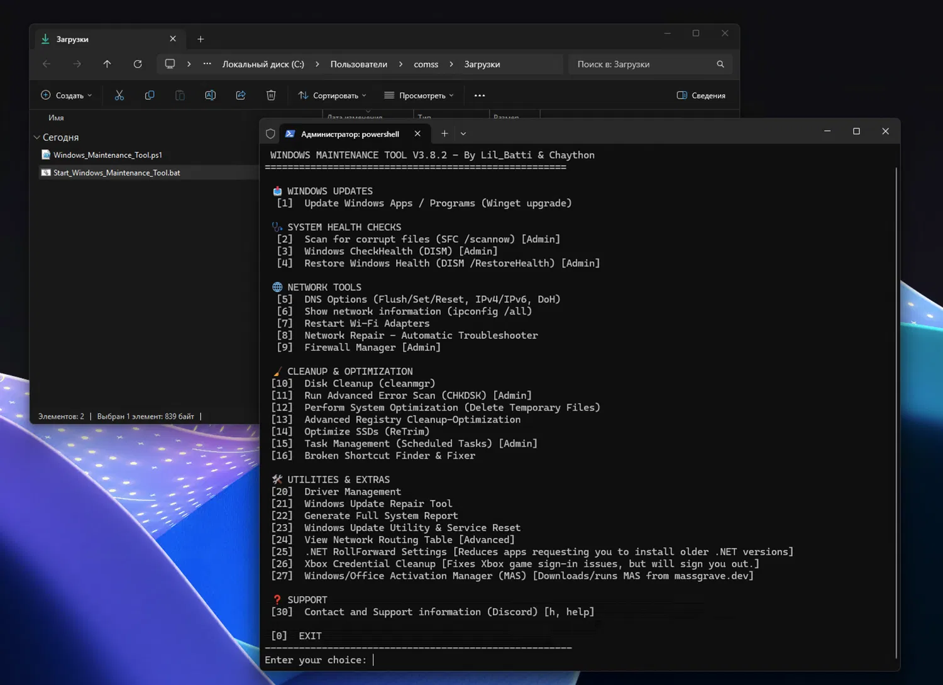Close the PowerShell terminal window

pyautogui.click(x=885, y=131)
